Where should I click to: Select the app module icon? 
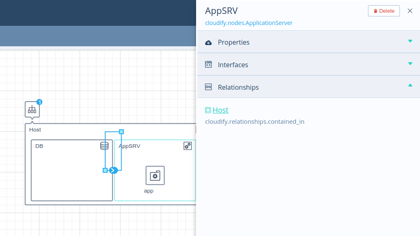(155, 175)
